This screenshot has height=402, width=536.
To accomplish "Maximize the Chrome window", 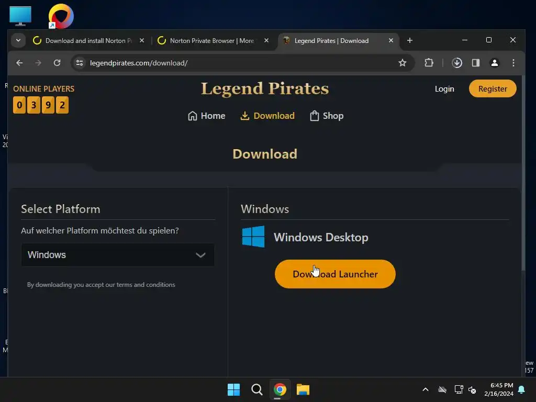I will (x=489, y=40).
